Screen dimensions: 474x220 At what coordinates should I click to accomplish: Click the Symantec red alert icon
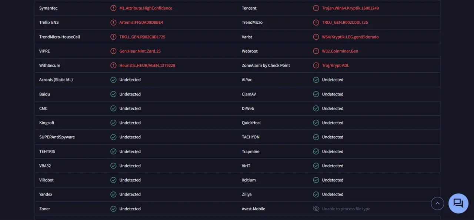point(113,8)
